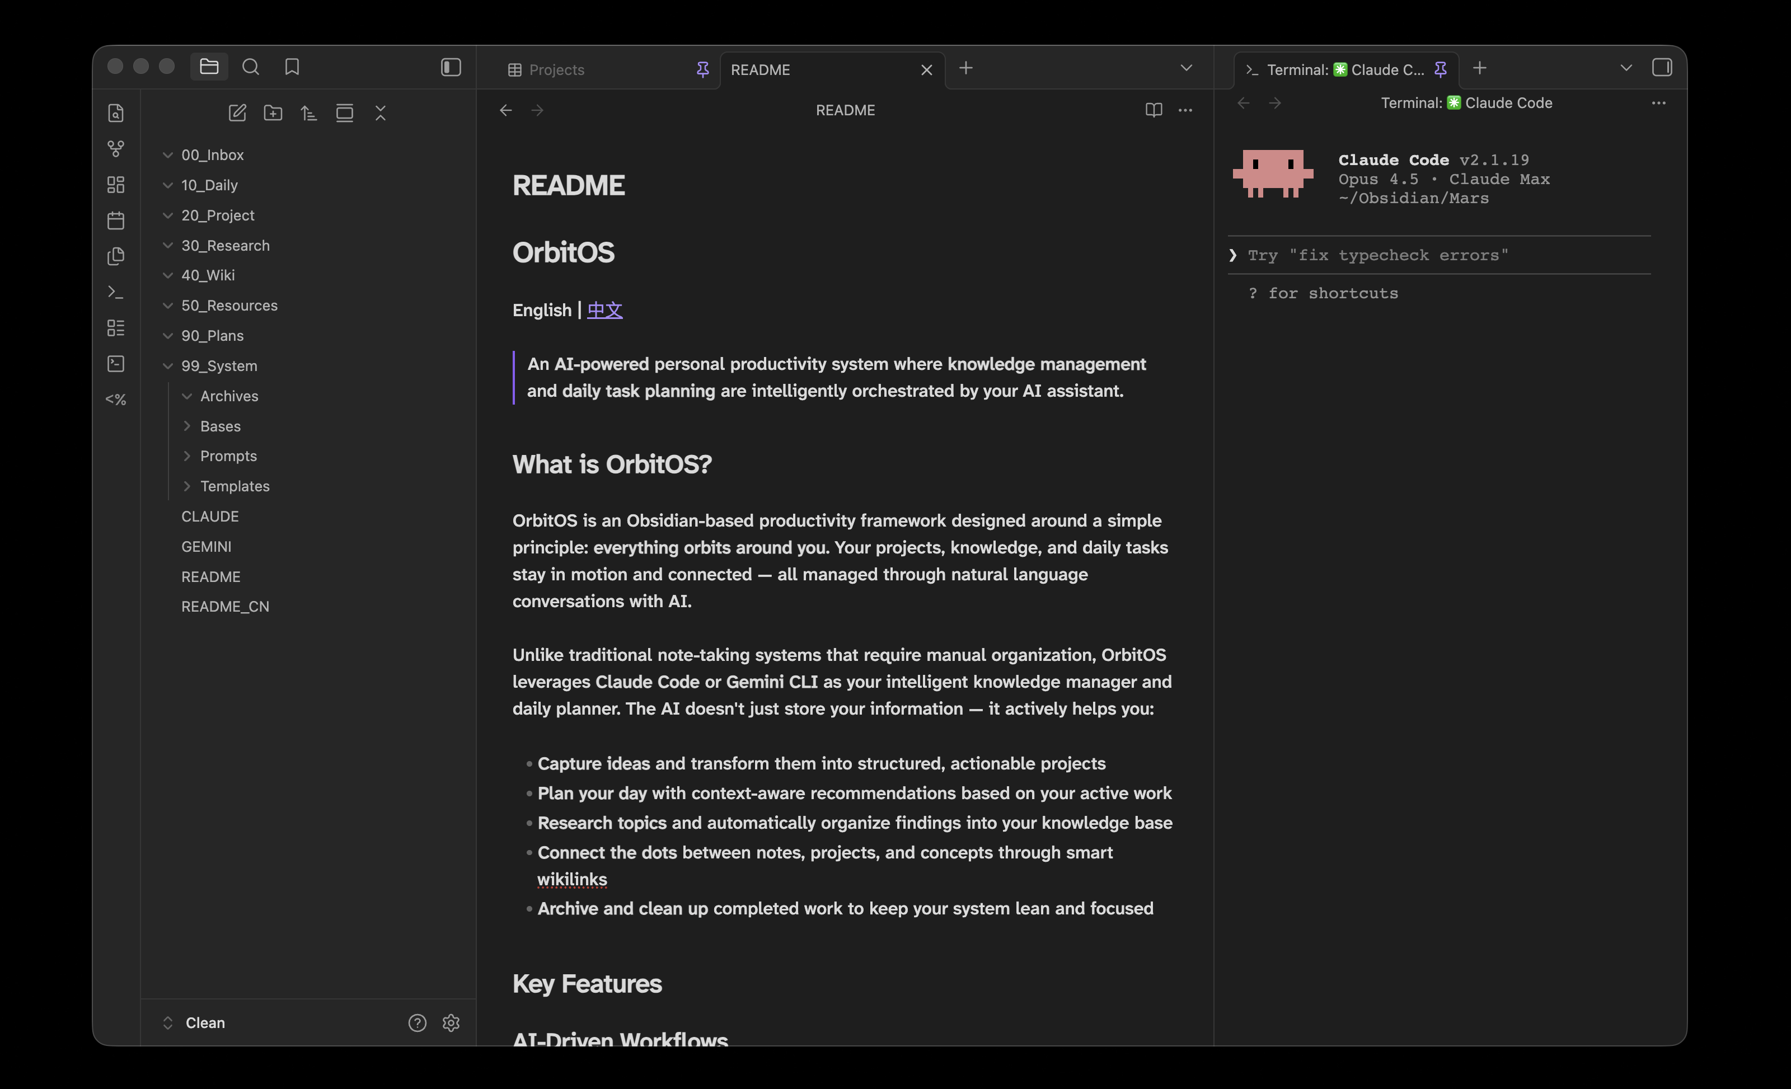Switch README to reading view
Image resolution: width=1791 pixels, height=1089 pixels.
[1154, 110]
